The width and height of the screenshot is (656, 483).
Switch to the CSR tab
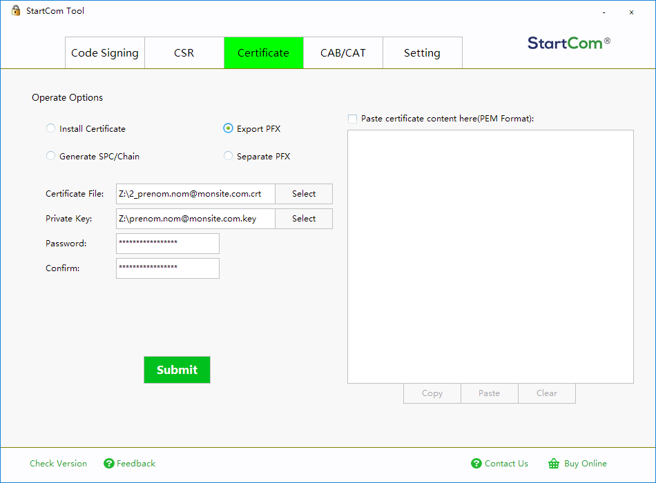click(x=184, y=52)
